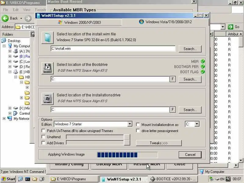Open the Explorer address bar dropdown
This screenshot has width=244, height=183.
click(x=223, y=27)
